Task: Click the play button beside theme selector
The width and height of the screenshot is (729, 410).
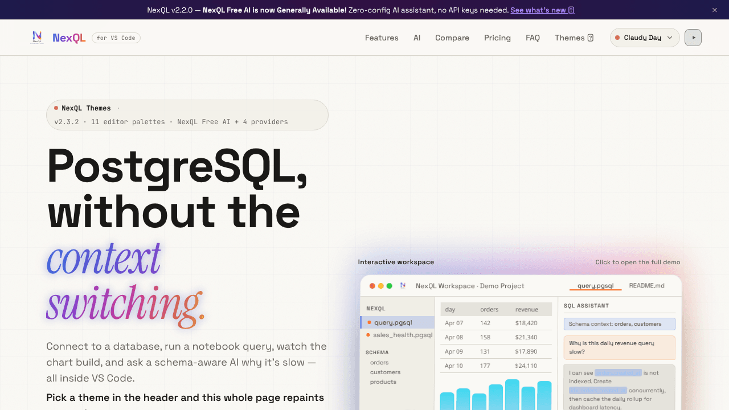Action: tap(693, 38)
